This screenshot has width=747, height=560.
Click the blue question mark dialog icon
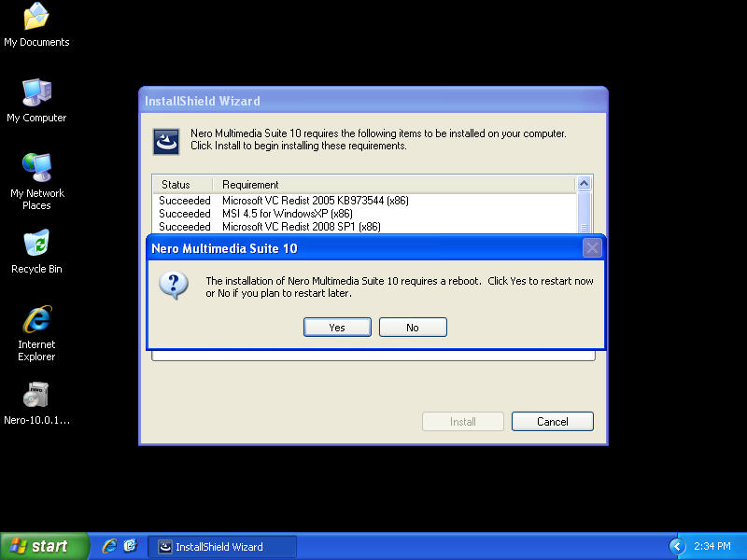[x=174, y=286]
